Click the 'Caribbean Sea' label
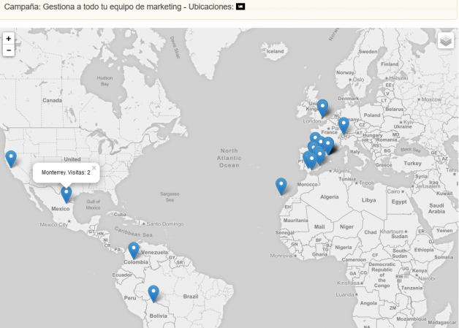Screen dimensions: 459x328 (133, 232)
